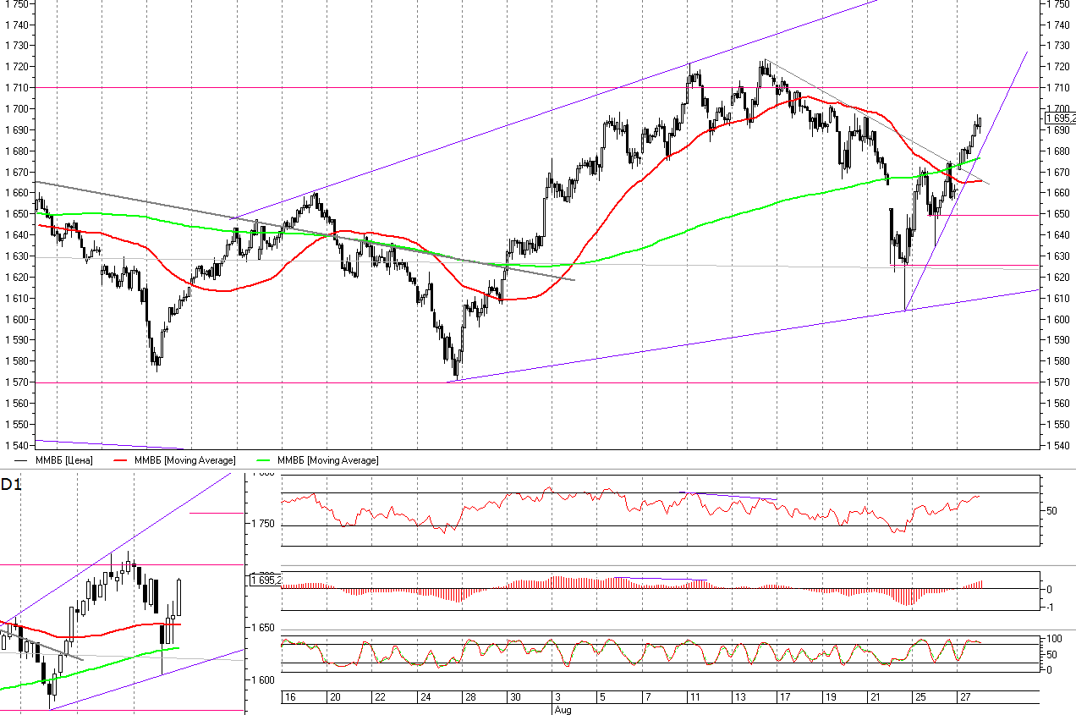1076x715 pixels.
Task: Click the 100 level on the stochastic scale
Action: [1055, 638]
